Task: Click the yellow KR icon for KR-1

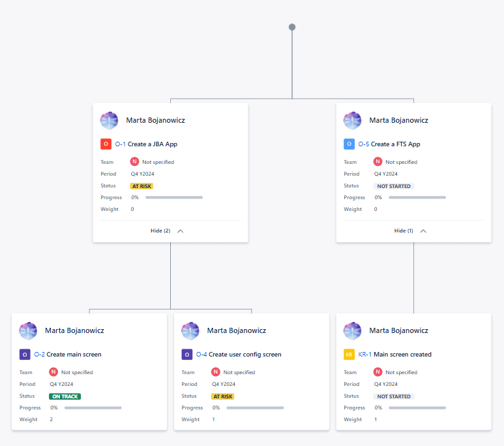Action: 349,355
